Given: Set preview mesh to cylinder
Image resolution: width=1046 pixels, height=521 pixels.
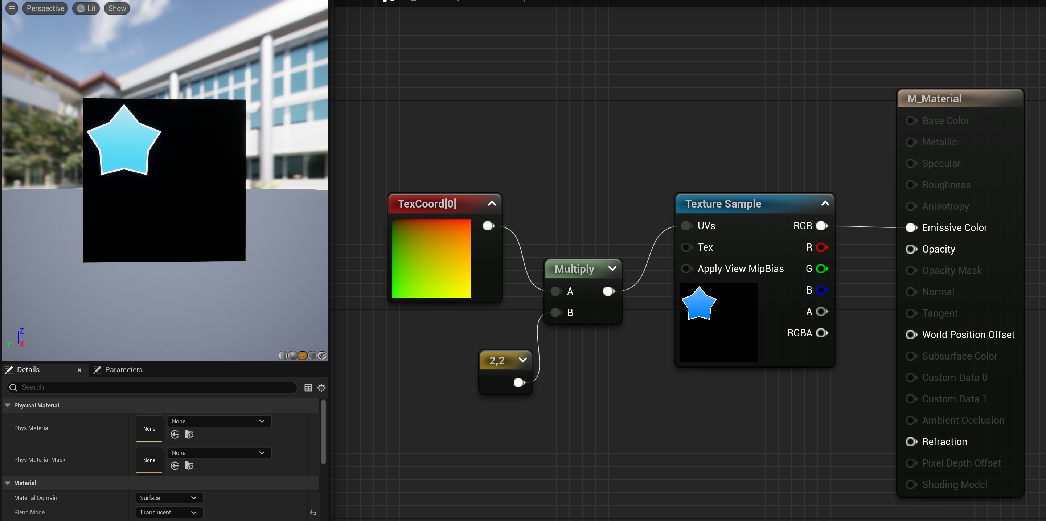Looking at the screenshot, I should tap(283, 355).
